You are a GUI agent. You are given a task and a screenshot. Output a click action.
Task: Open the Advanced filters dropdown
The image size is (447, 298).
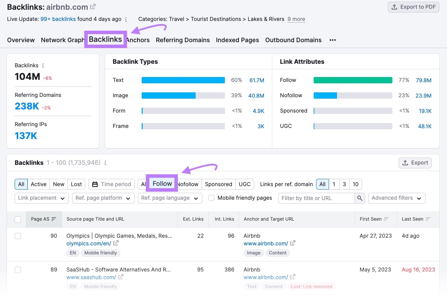396,198
